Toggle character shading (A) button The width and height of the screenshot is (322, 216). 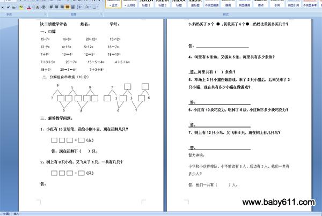(37, 8)
